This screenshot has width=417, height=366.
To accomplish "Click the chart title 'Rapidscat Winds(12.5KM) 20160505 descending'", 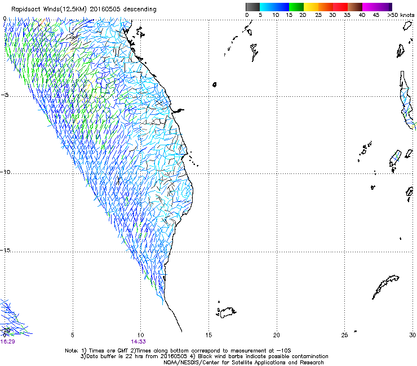I will tap(84, 9).
